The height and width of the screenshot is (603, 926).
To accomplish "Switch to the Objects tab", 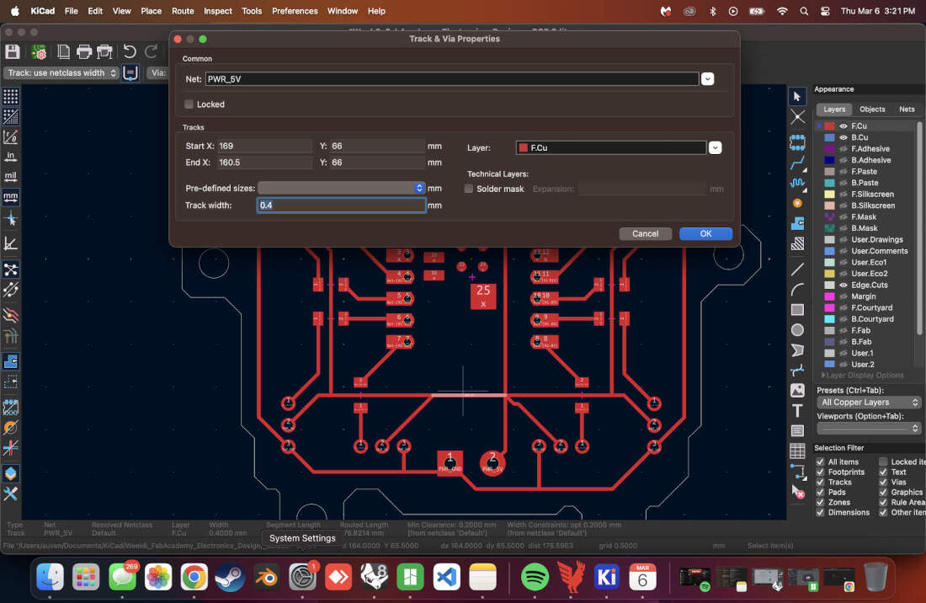I will tap(872, 109).
